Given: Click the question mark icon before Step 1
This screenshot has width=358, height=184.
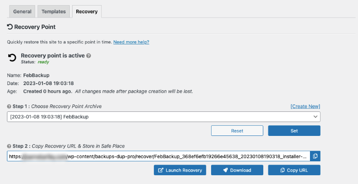Looking at the screenshot, I should coord(9,106).
